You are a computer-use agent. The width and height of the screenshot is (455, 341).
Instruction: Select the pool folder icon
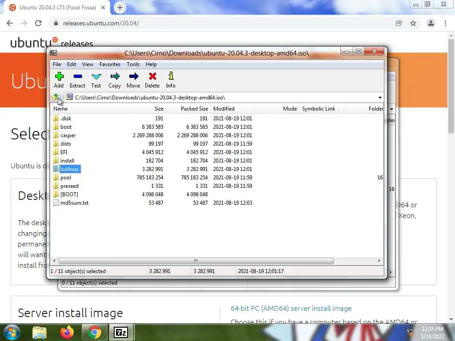(x=56, y=178)
